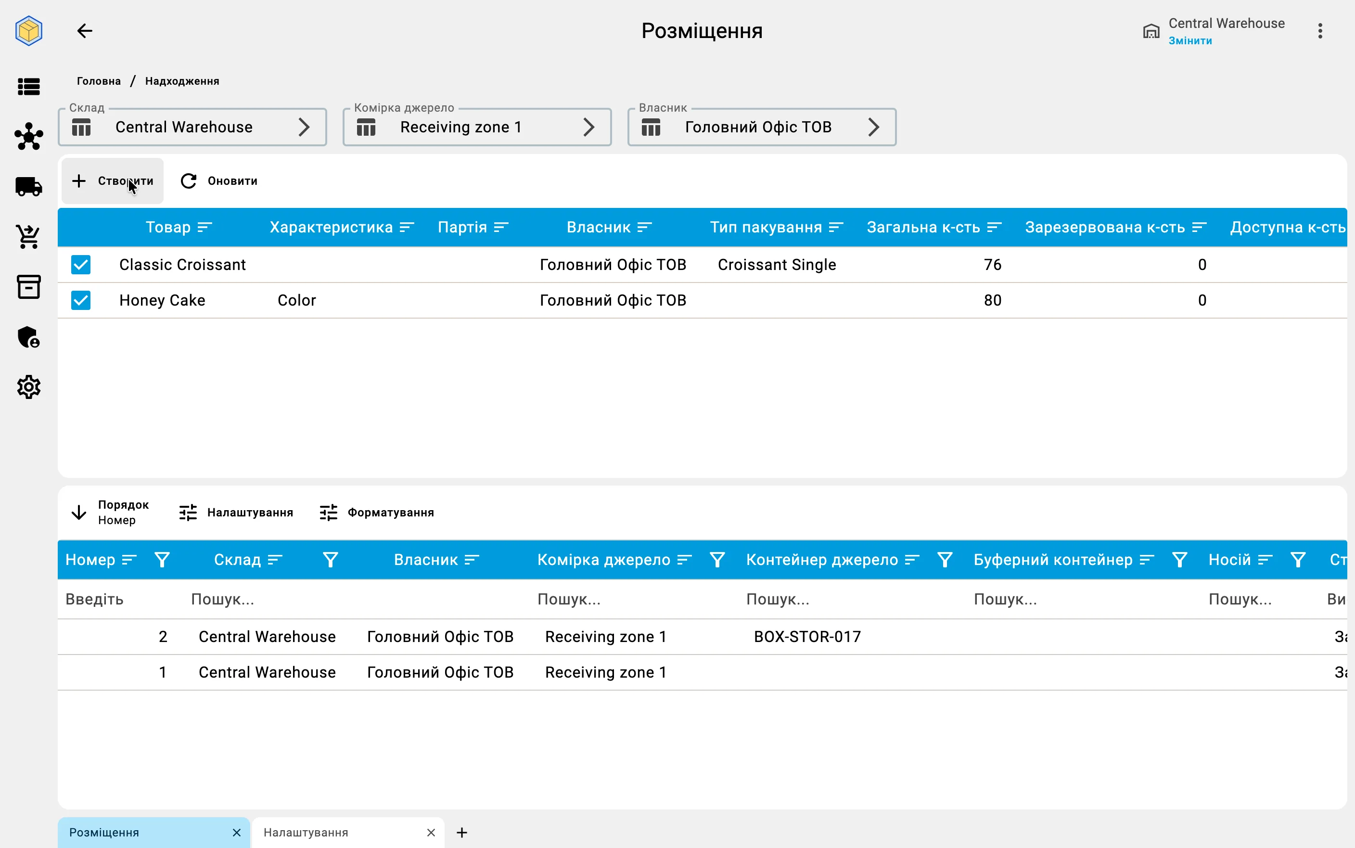This screenshot has width=1355, height=848.
Task: Close the Розміщення bottom tab
Action: [x=237, y=833]
